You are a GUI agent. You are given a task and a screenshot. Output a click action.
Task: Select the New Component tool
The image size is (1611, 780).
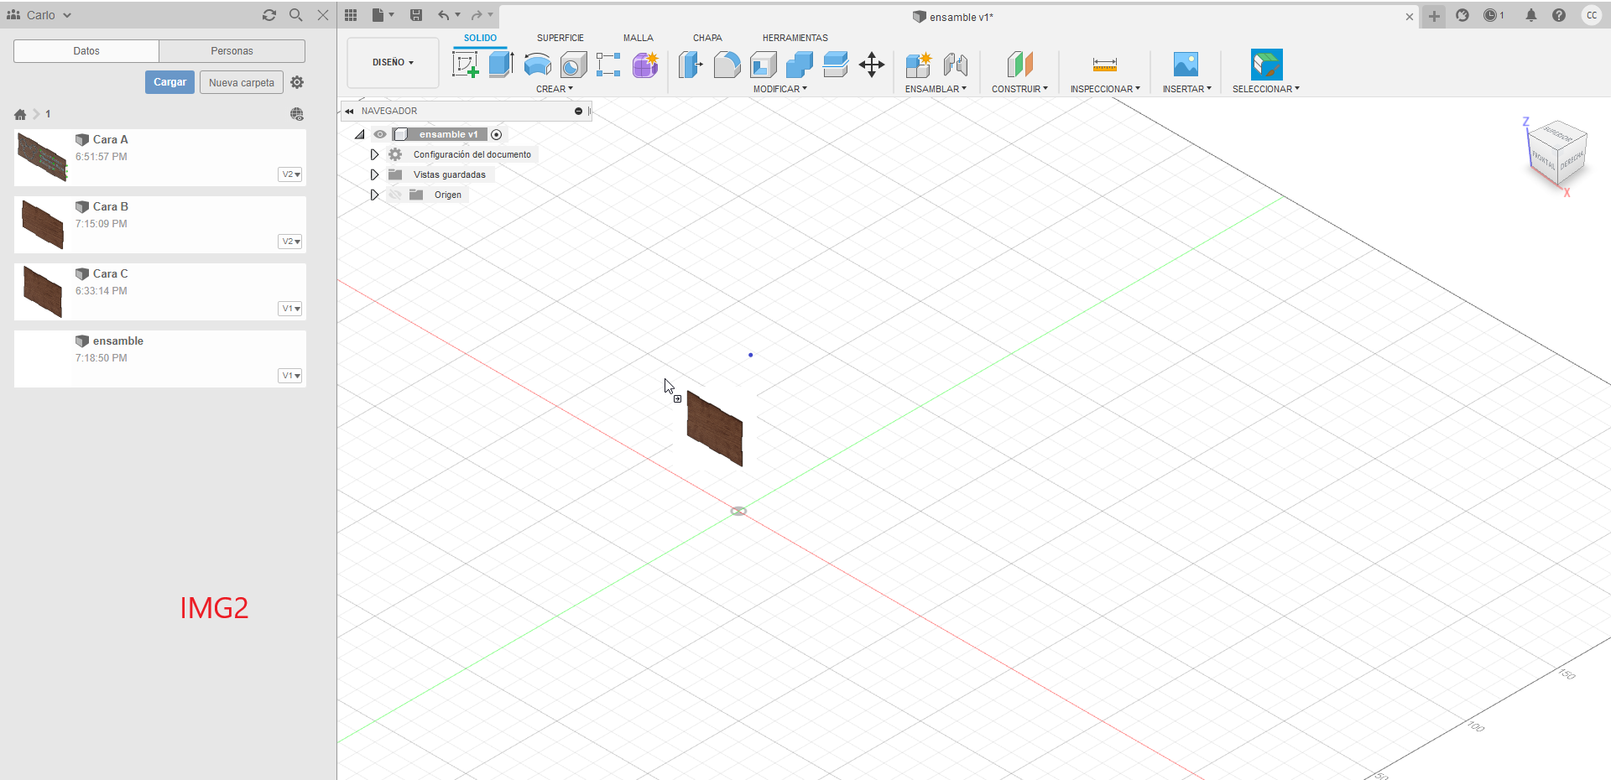coord(919,65)
